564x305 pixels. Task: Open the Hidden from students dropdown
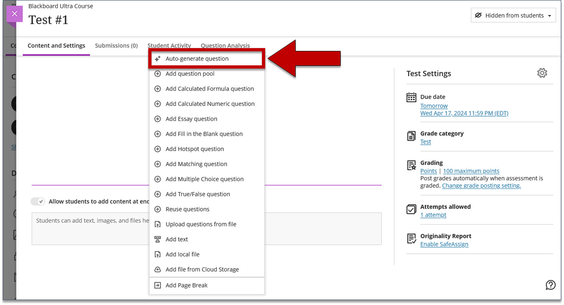point(513,15)
